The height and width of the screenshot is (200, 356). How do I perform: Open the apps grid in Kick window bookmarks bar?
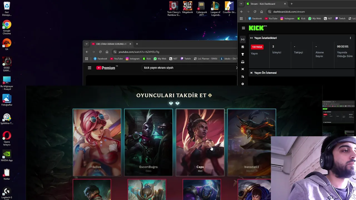click(x=241, y=19)
